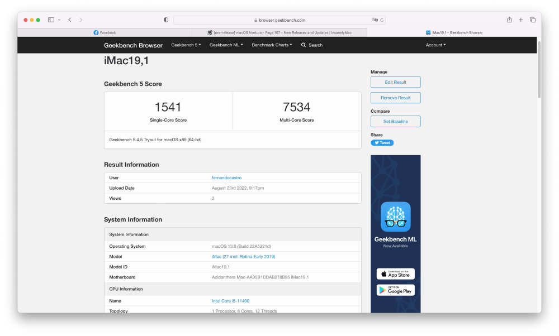Show tab overview

533,20
